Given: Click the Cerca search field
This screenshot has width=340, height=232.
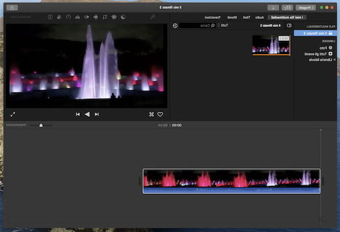Looking at the screenshot, I should [x=197, y=26].
